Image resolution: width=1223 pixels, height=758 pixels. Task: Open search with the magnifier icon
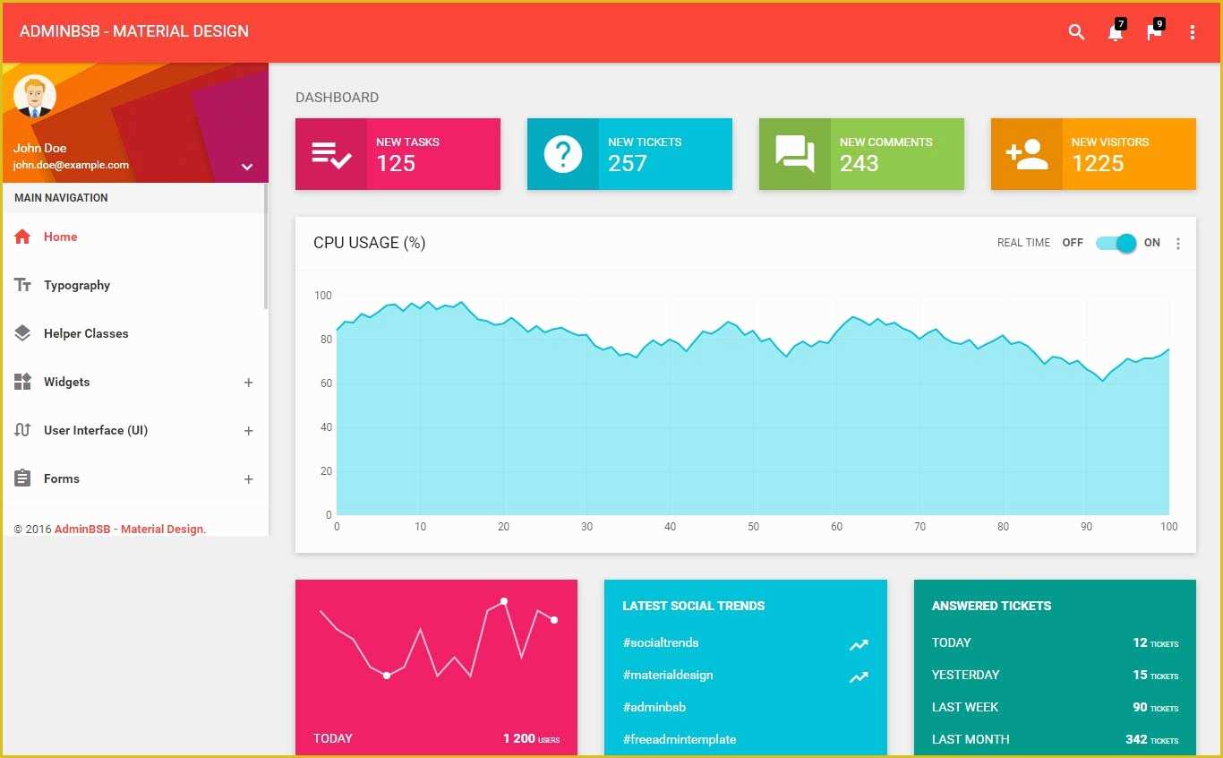point(1076,32)
